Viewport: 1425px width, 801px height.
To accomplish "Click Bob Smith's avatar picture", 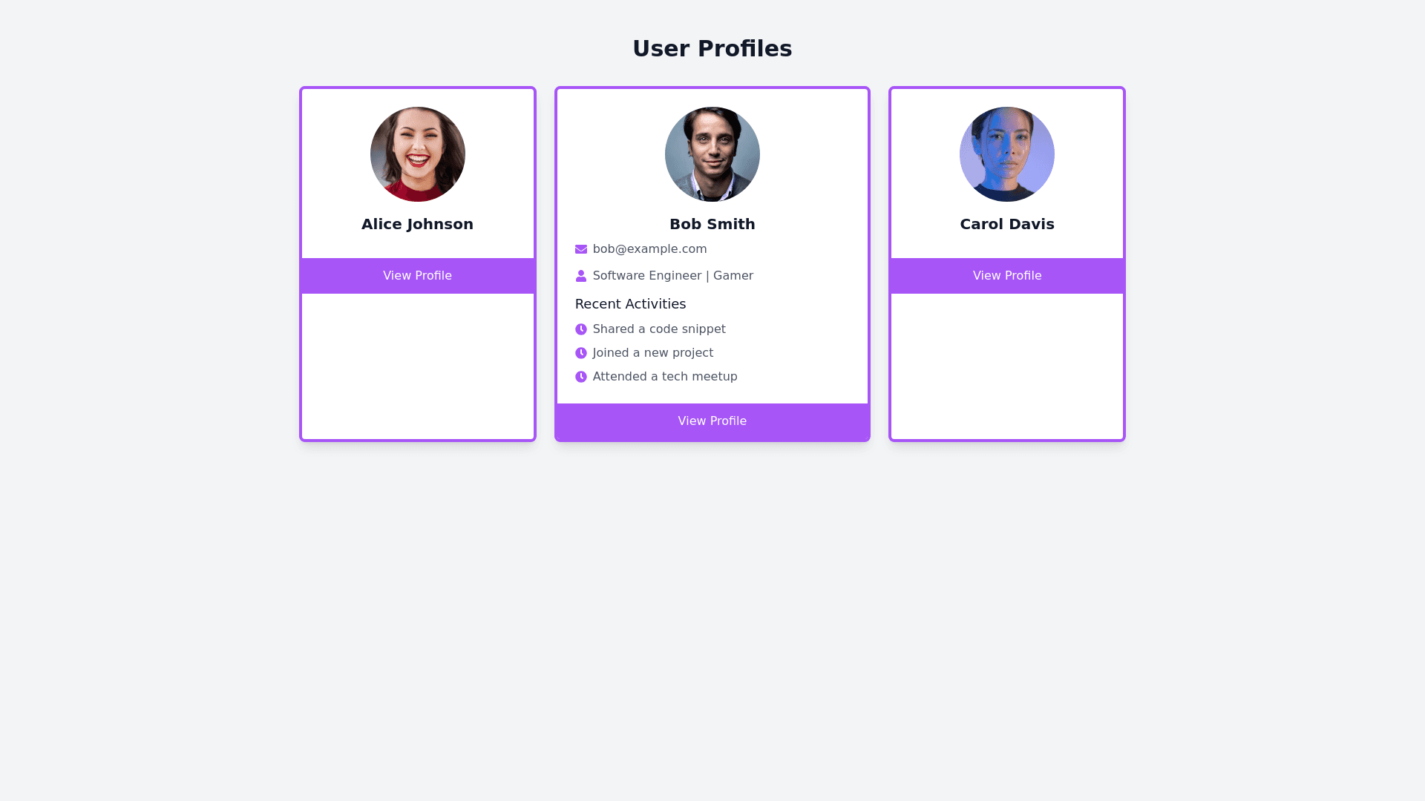I will tap(712, 154).
